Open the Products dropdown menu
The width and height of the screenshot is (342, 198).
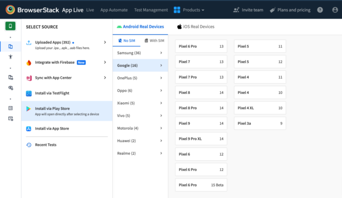tap(189, 10)
